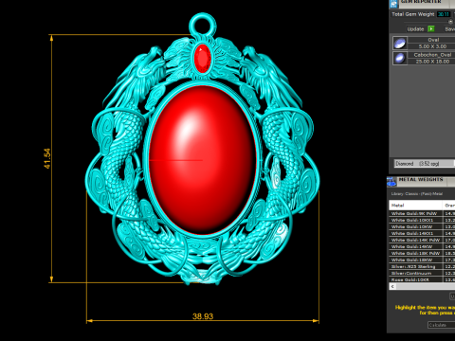Click the 25.00 X 18.00 gem size
Screen dimensions: 455x341
click(432, 62)
